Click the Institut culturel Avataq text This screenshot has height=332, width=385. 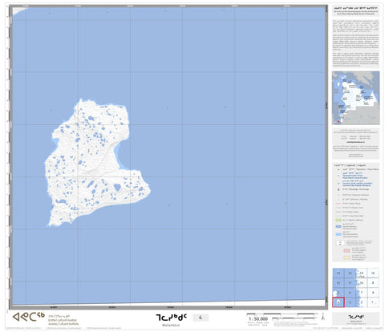[62, 320]
